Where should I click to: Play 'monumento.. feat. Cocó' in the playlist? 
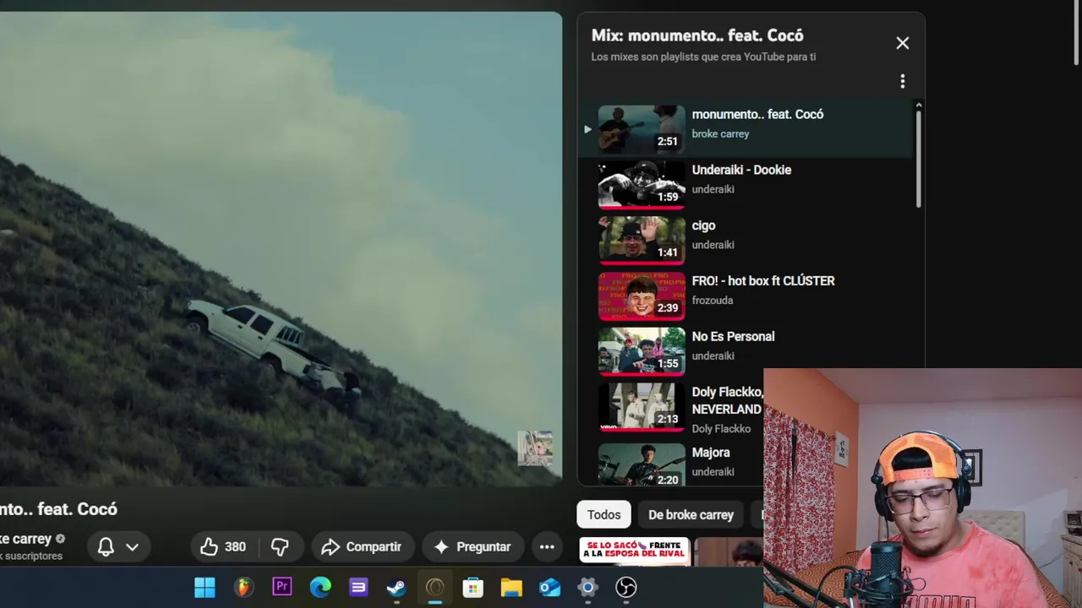tap(746, 128)
